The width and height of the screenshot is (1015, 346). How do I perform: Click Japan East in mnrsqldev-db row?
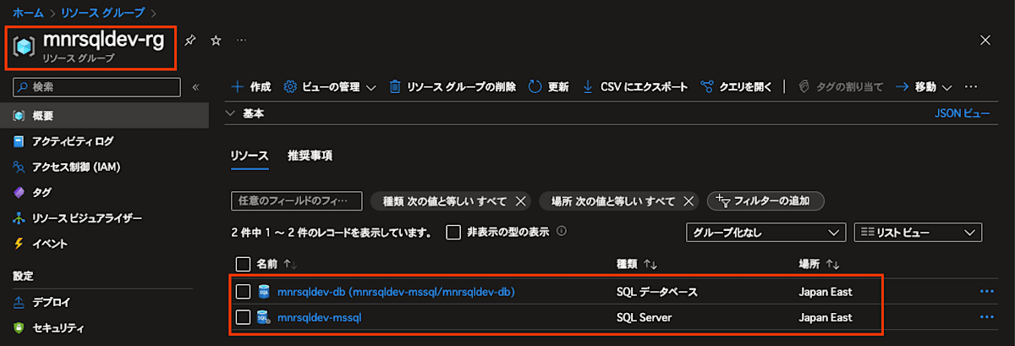(x=826, y=292)
